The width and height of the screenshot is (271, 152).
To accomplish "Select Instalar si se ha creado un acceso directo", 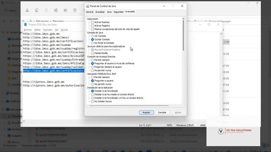I will [92, 95].
